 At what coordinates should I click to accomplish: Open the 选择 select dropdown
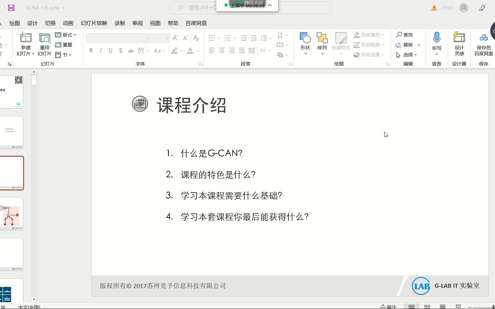click(406, 55)
